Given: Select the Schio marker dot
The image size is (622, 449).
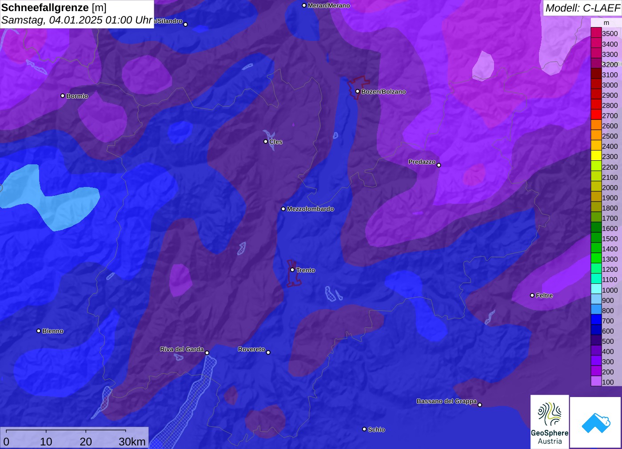Looking at the screenshot, I should (x=364, y=429).
